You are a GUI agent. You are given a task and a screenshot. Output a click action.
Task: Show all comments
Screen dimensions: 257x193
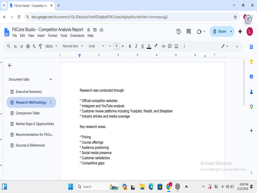(188, 31)
